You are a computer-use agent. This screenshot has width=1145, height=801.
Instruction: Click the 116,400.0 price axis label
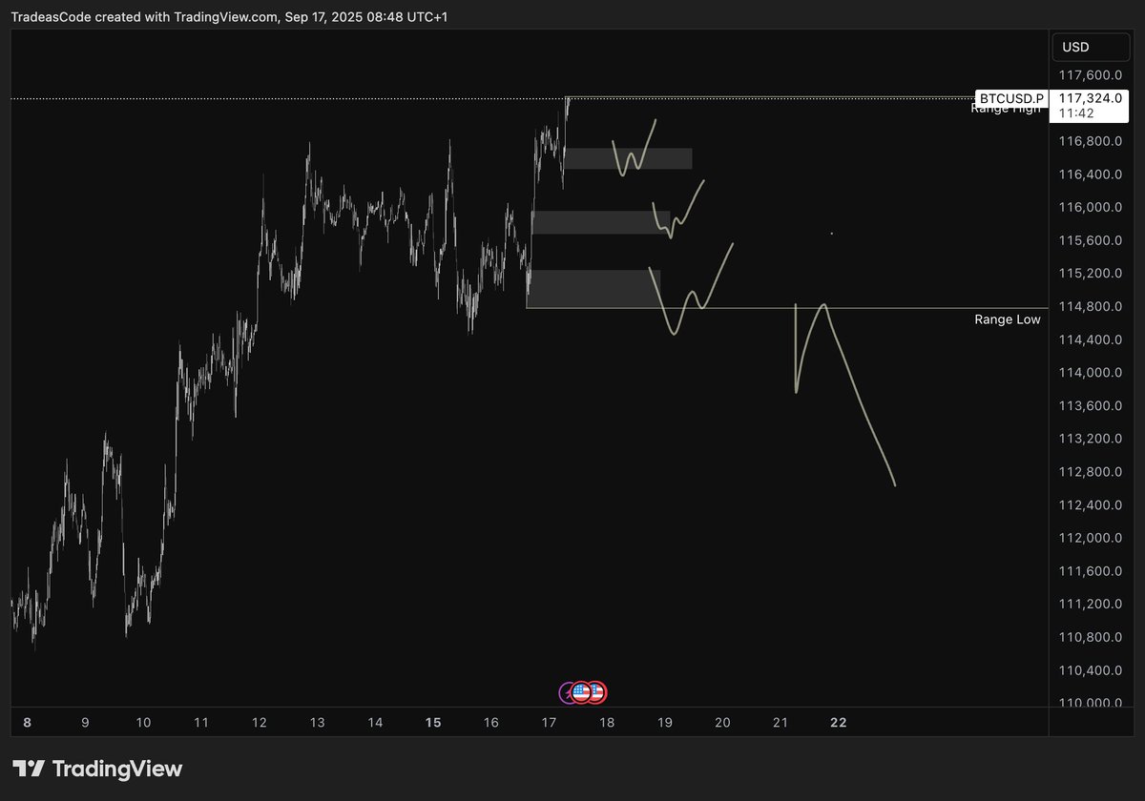(1090, 175)
